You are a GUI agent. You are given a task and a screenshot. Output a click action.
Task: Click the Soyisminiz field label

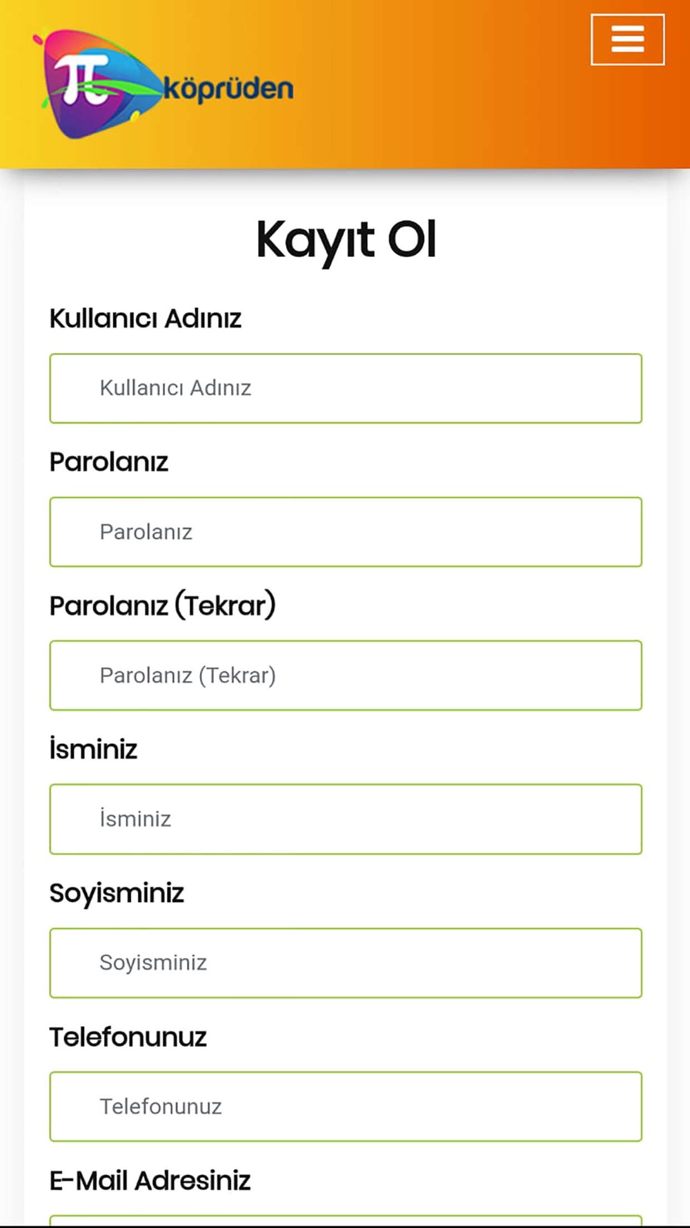point(117,893)
